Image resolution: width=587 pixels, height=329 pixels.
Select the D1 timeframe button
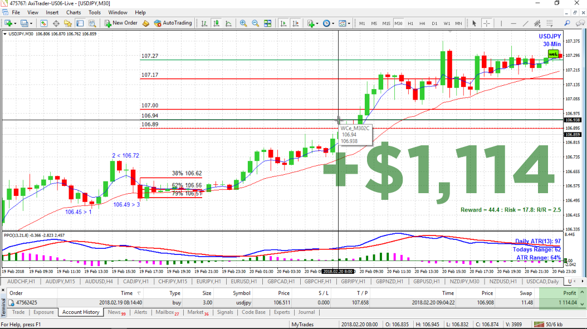pyautogui.click(x=434, y=23)
